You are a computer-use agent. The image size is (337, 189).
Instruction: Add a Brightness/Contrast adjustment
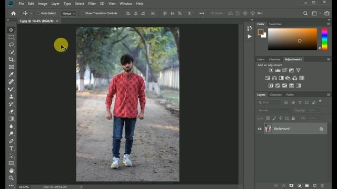(271, 70)
